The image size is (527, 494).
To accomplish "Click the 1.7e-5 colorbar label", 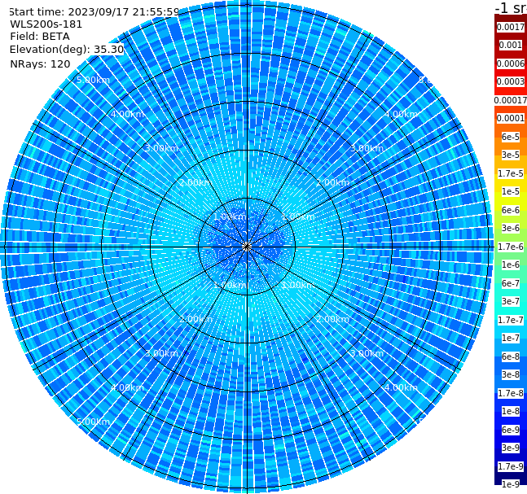I will (511, 173).
